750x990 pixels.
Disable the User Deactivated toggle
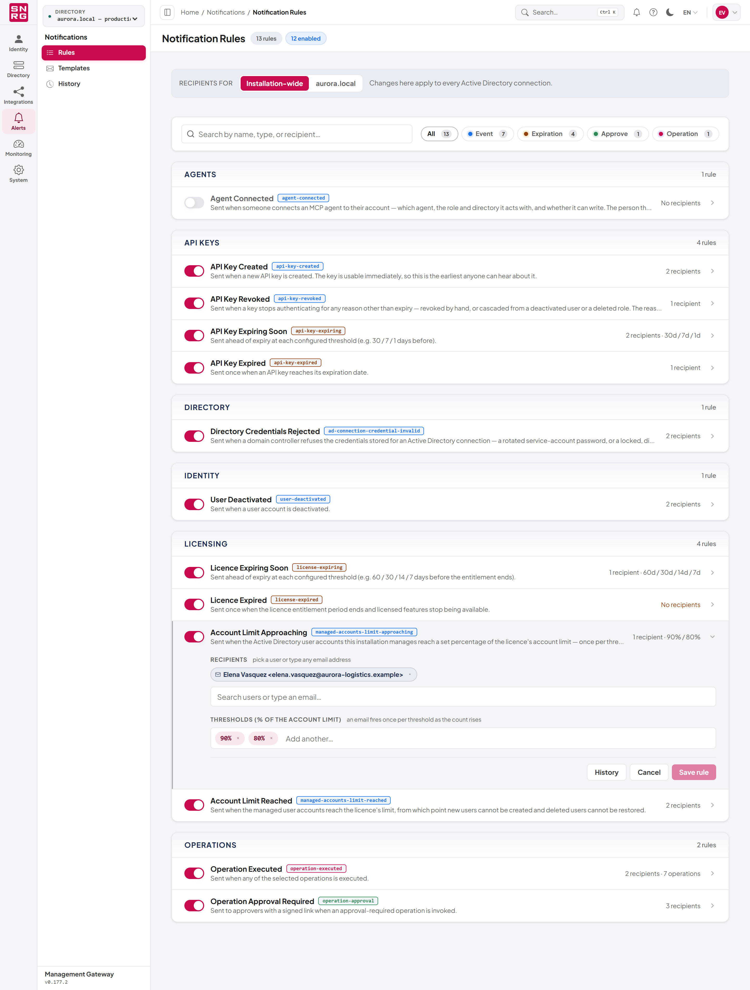pos(194,504)
